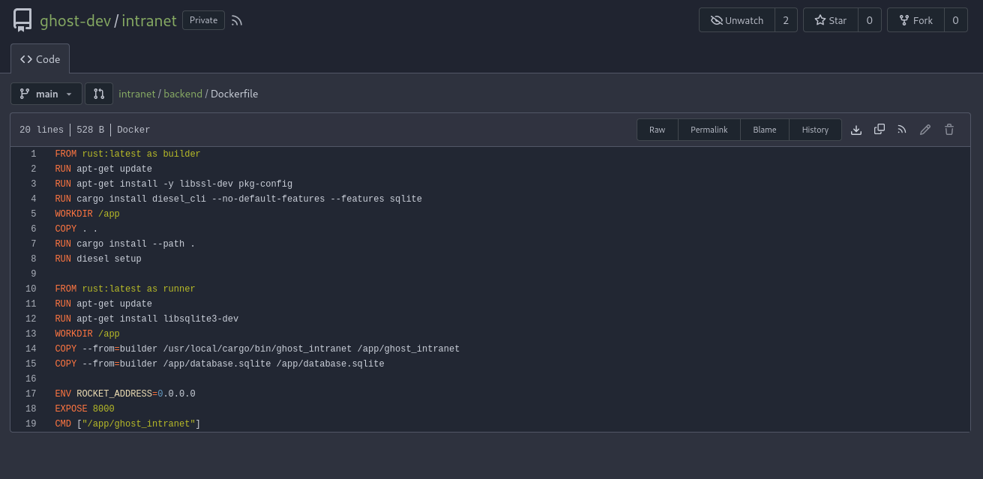
Task: Click the CMD ghost_intranet line
Action: click(x=127, y=424)
